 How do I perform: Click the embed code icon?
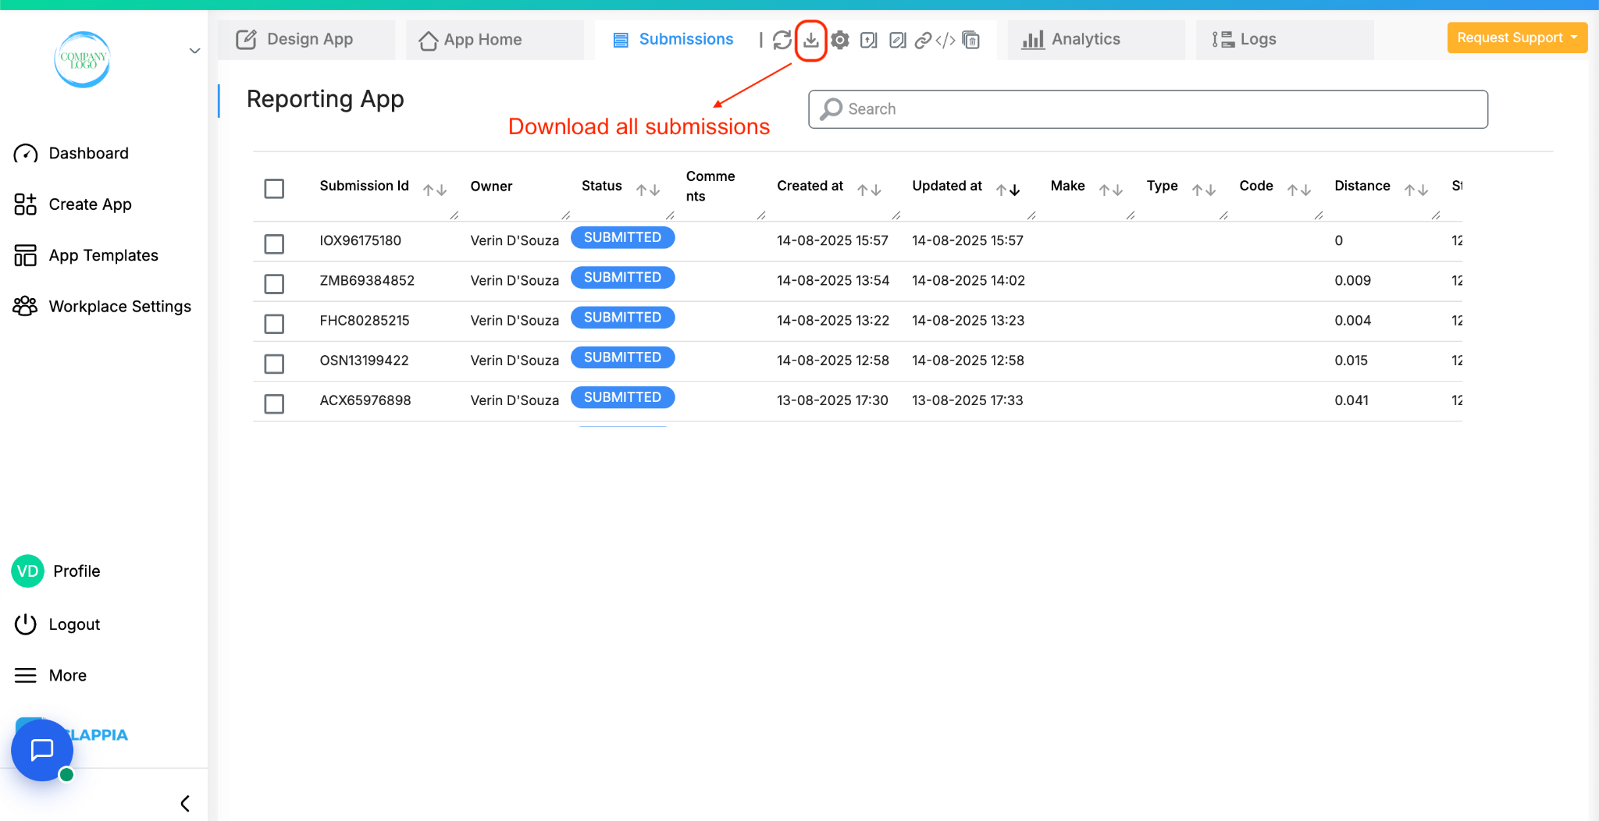point(946,40)
